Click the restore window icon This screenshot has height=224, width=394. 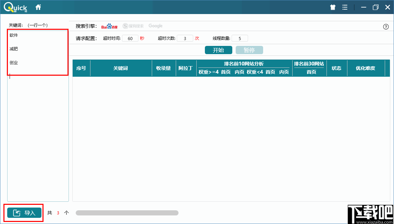click(375, 7)
